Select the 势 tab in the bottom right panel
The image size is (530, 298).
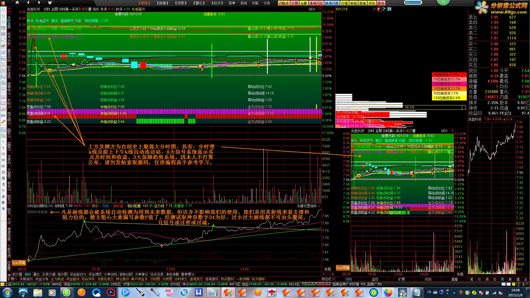502,279
